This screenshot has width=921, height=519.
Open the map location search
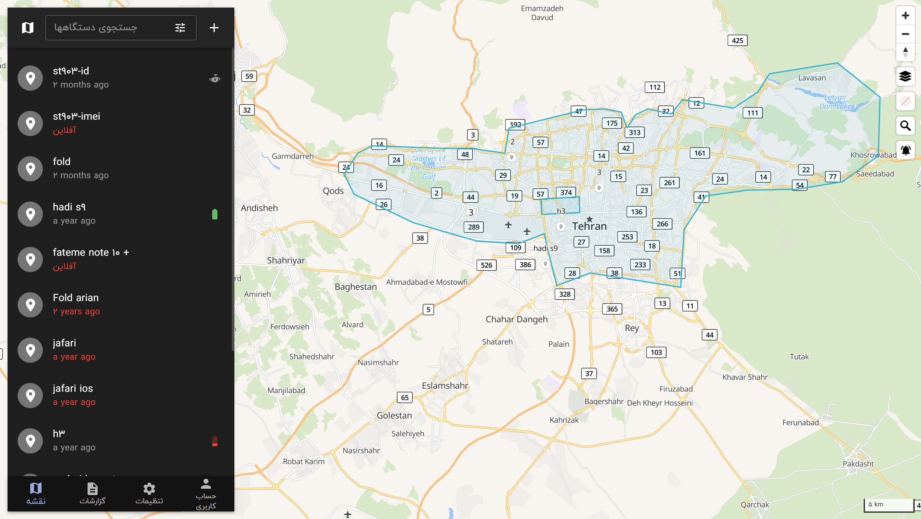pyautogui.click(x=905, y=126)
